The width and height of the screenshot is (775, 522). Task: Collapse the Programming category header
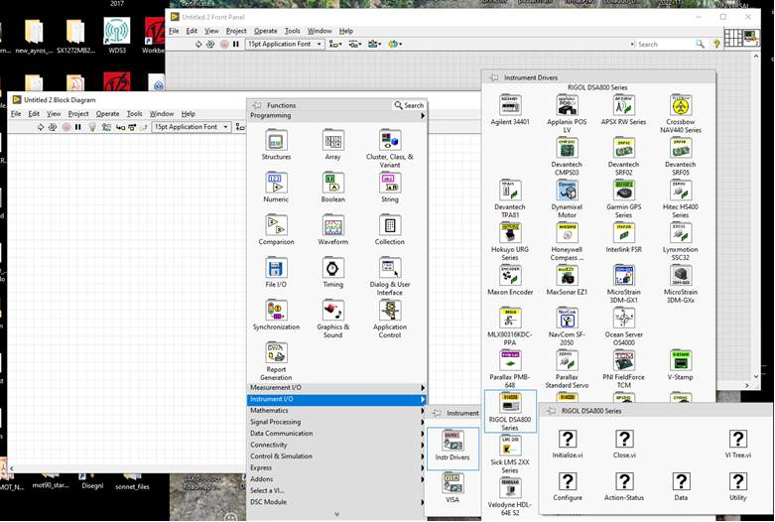click(x=336, y=116)
